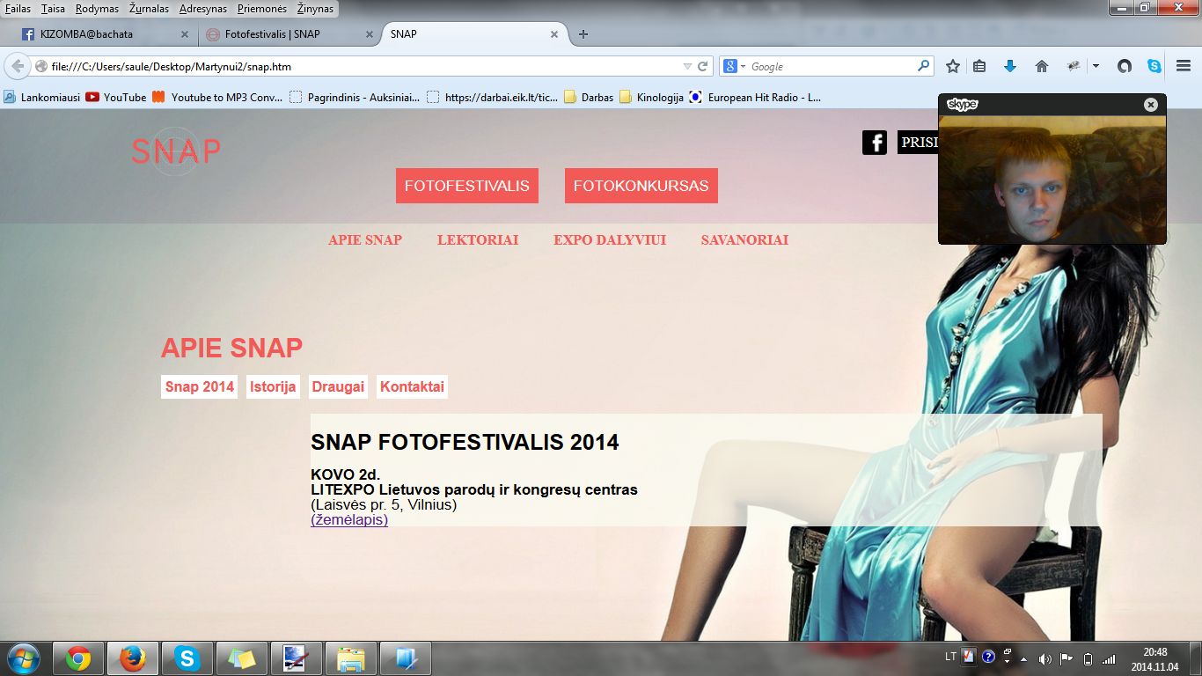
Task: Open the Adresynas menu
Action: [202, 8]
